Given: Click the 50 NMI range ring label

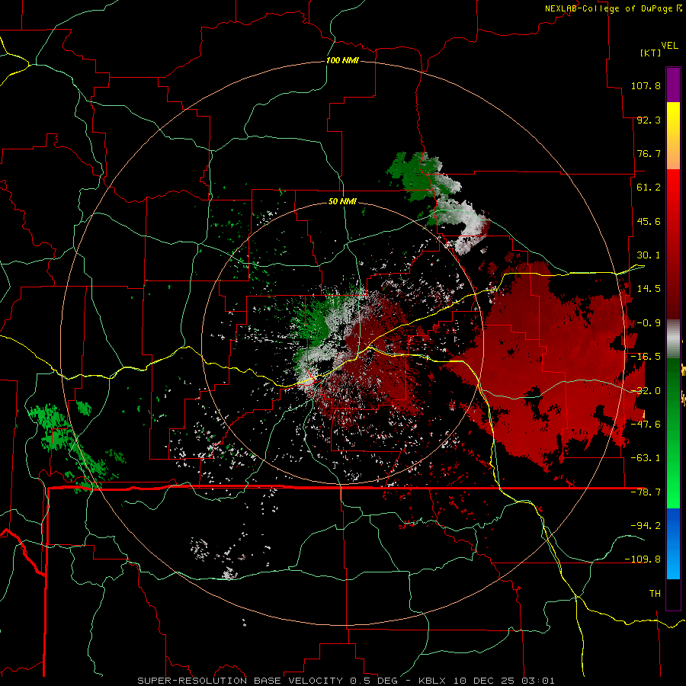Looking at the screenshot, I should click(x=342, y=201).
